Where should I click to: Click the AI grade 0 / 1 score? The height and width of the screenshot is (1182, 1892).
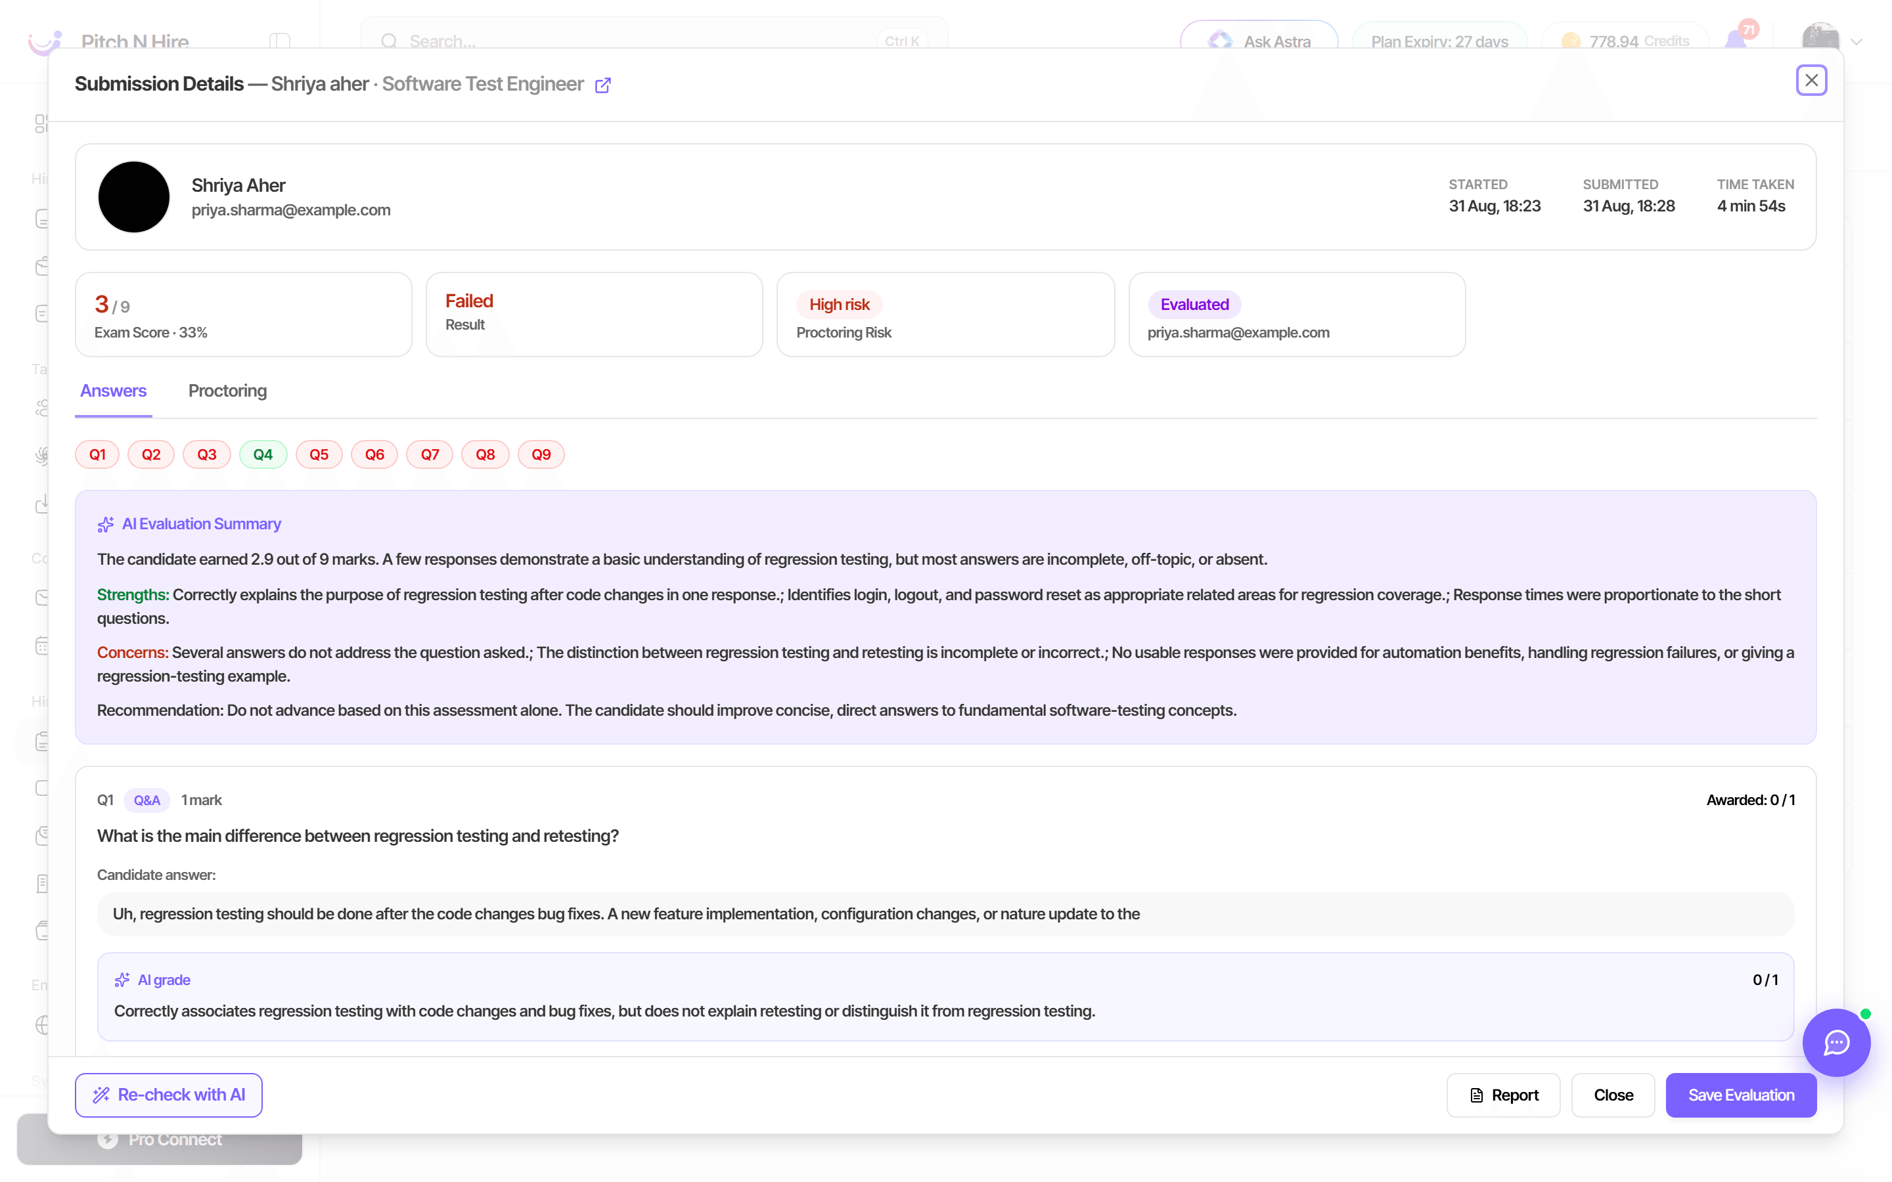[1765, 980]
